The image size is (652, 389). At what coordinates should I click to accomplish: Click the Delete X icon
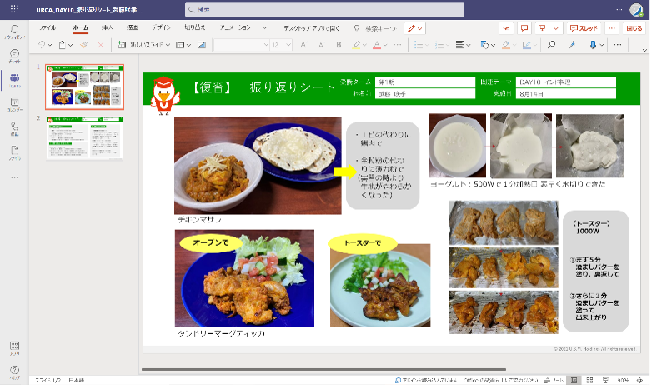click(x=100, y=45)
